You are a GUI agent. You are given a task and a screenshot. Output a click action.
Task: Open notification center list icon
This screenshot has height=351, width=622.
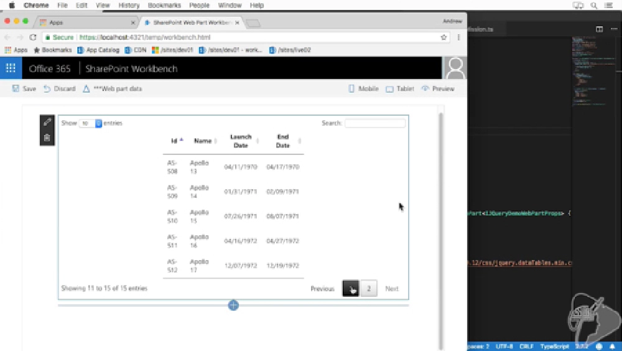coord(608,5)
